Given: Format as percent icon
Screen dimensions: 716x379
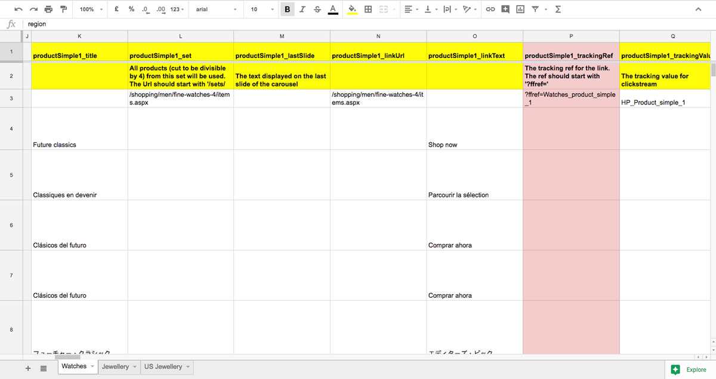Looking at the screenshot, I should click(131, 10).
